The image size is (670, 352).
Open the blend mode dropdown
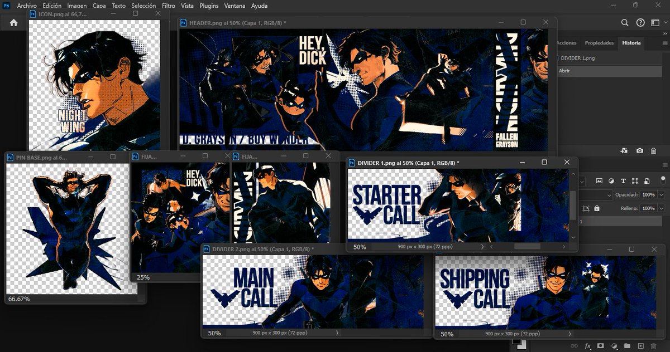[x=595, y=195]
